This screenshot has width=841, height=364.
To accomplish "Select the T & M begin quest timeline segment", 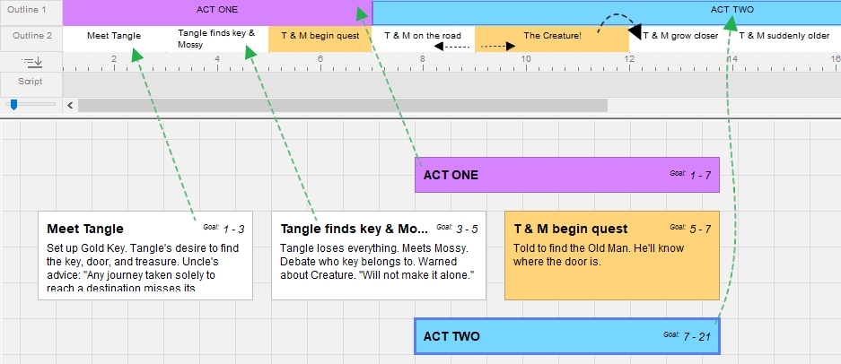I will 320,37.
